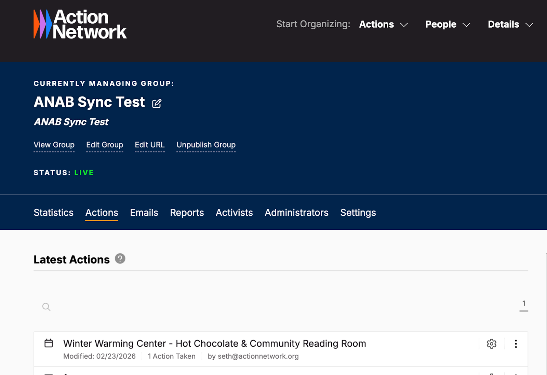
Task: Select the Actions tab in group navigation
Action: point(102,212)
